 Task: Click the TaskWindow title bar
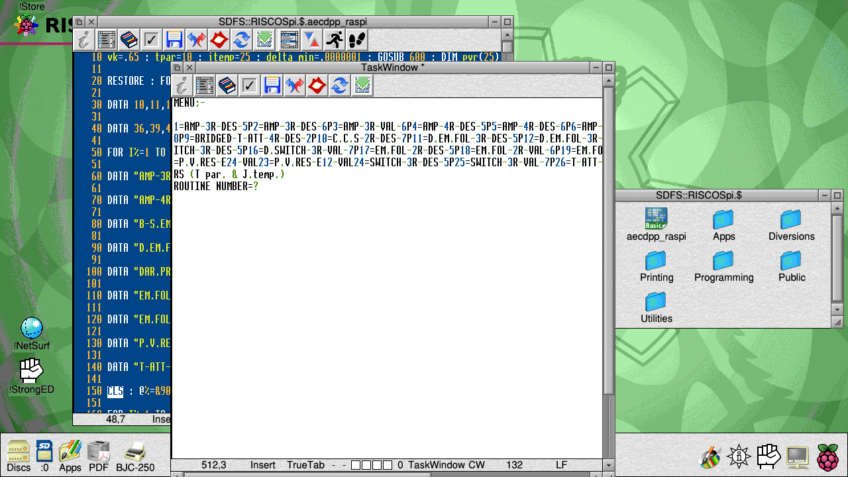393,68
